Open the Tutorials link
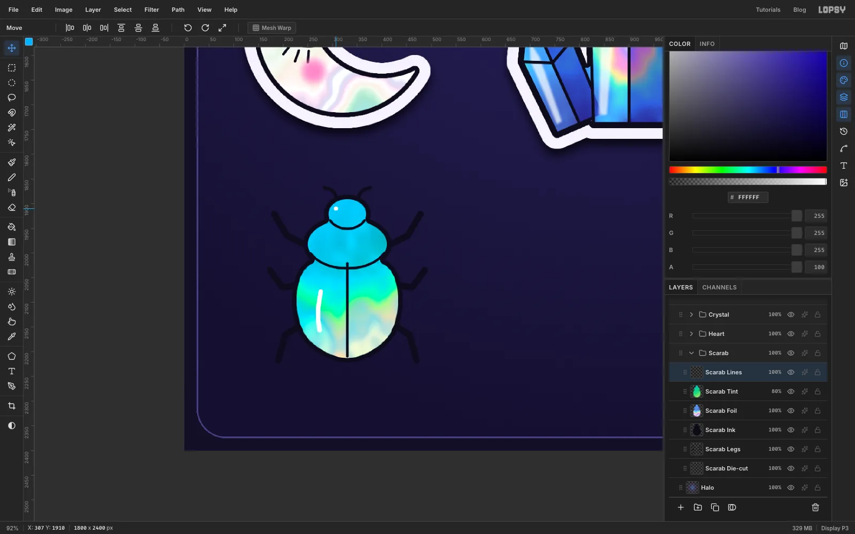The width and height of the screenshot is (855, 534). (x=768, y=10)
